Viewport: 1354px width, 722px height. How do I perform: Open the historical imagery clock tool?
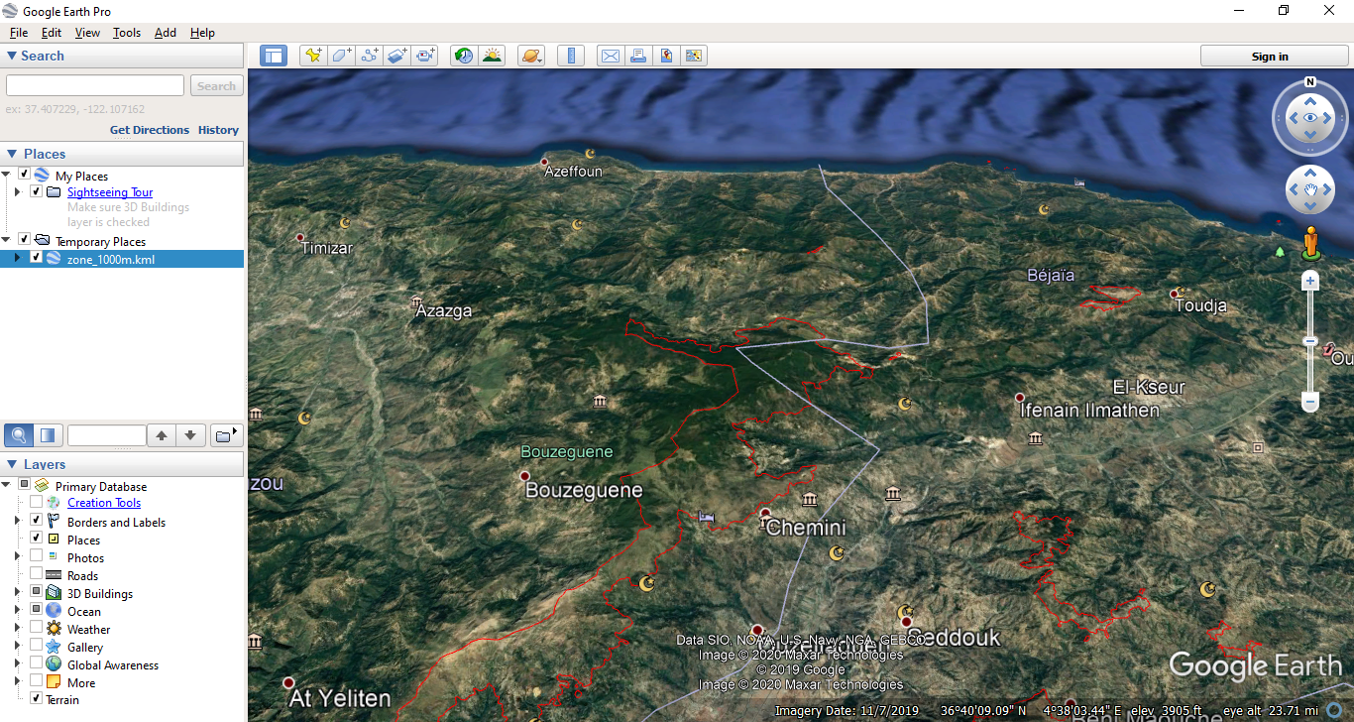464,56
